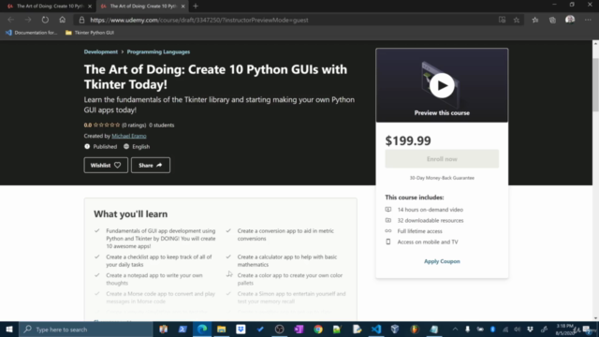Switch to the first browser tab

(x=49, y=7)
